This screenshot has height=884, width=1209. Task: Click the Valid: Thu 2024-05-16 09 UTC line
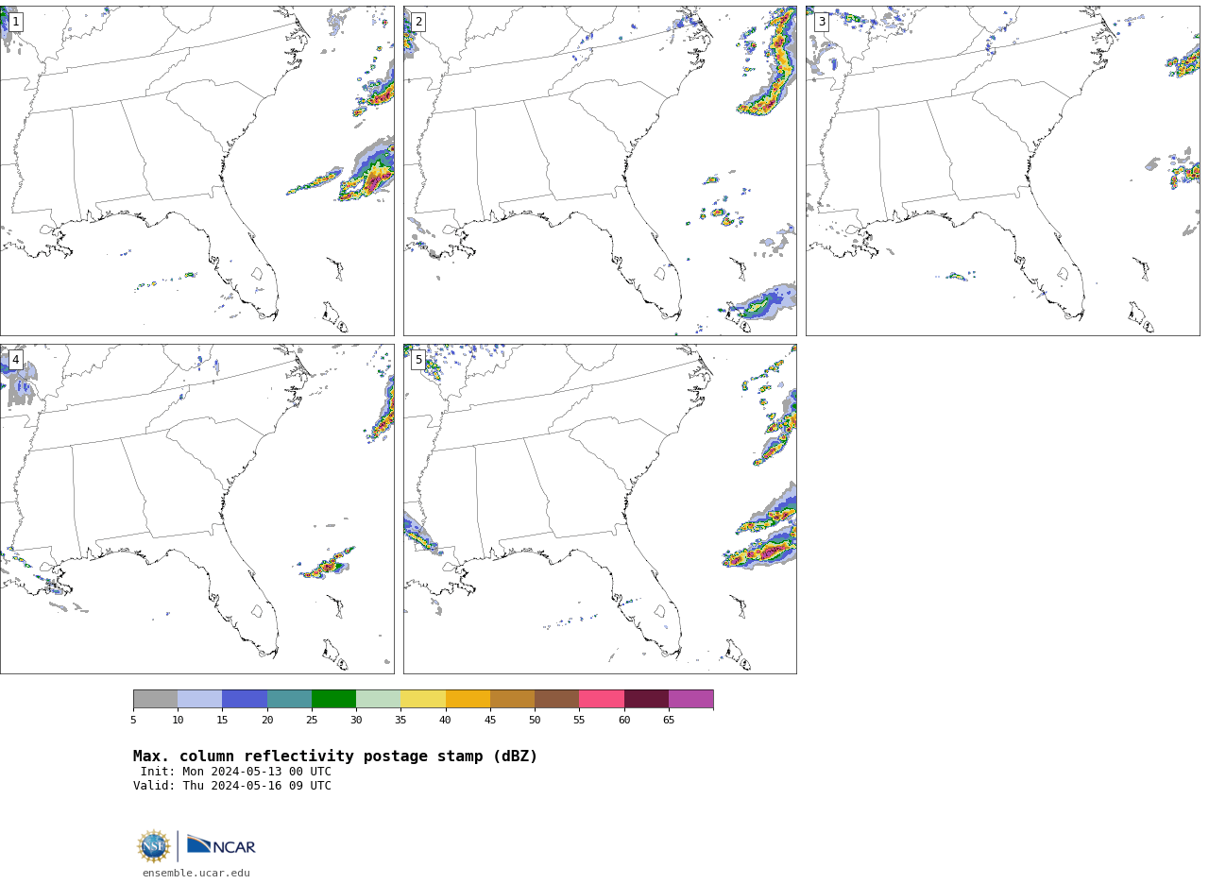232,786
